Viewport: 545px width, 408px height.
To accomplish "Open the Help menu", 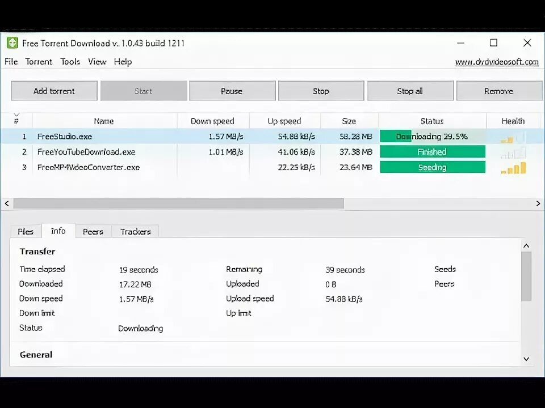I will (123, 62).
